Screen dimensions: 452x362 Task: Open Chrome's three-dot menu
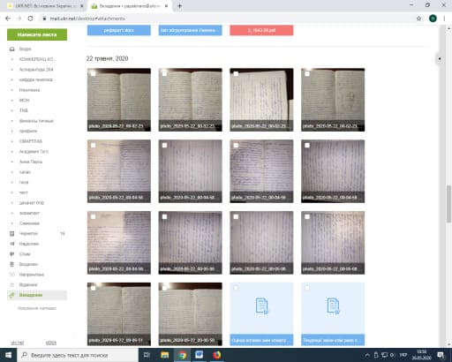444,19
